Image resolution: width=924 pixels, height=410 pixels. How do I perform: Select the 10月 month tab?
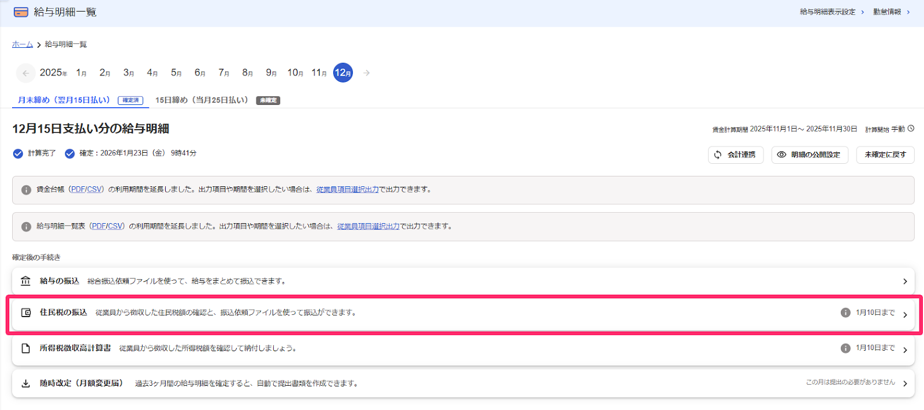pyautogui.click(x=295, y=73)
